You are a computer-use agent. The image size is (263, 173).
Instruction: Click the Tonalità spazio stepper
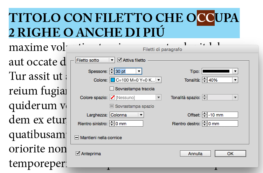(x=204, y=97)
